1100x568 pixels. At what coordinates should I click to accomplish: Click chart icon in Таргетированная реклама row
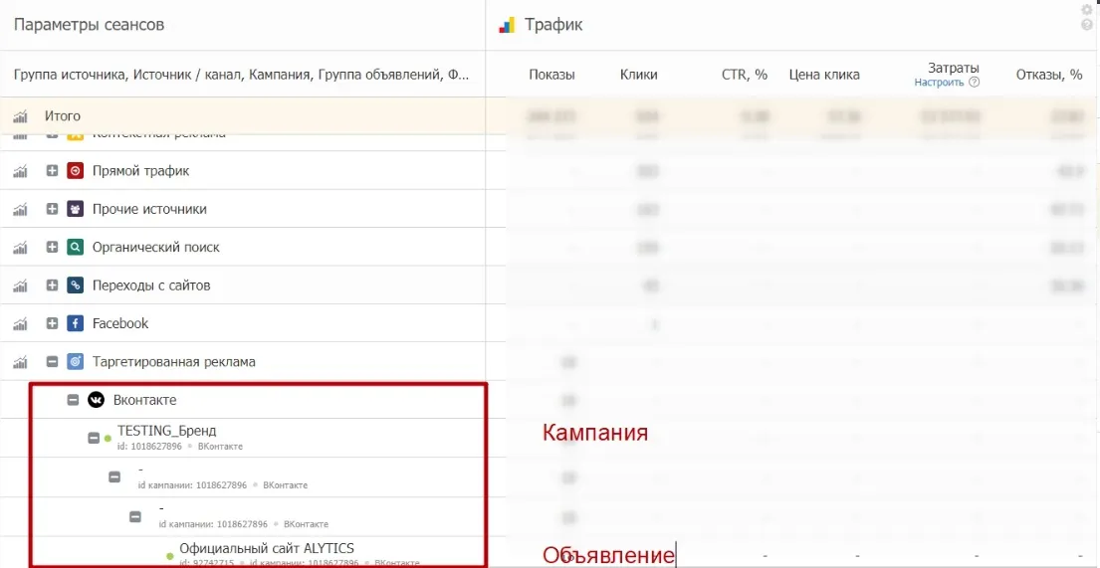click(x=20, y=362)
